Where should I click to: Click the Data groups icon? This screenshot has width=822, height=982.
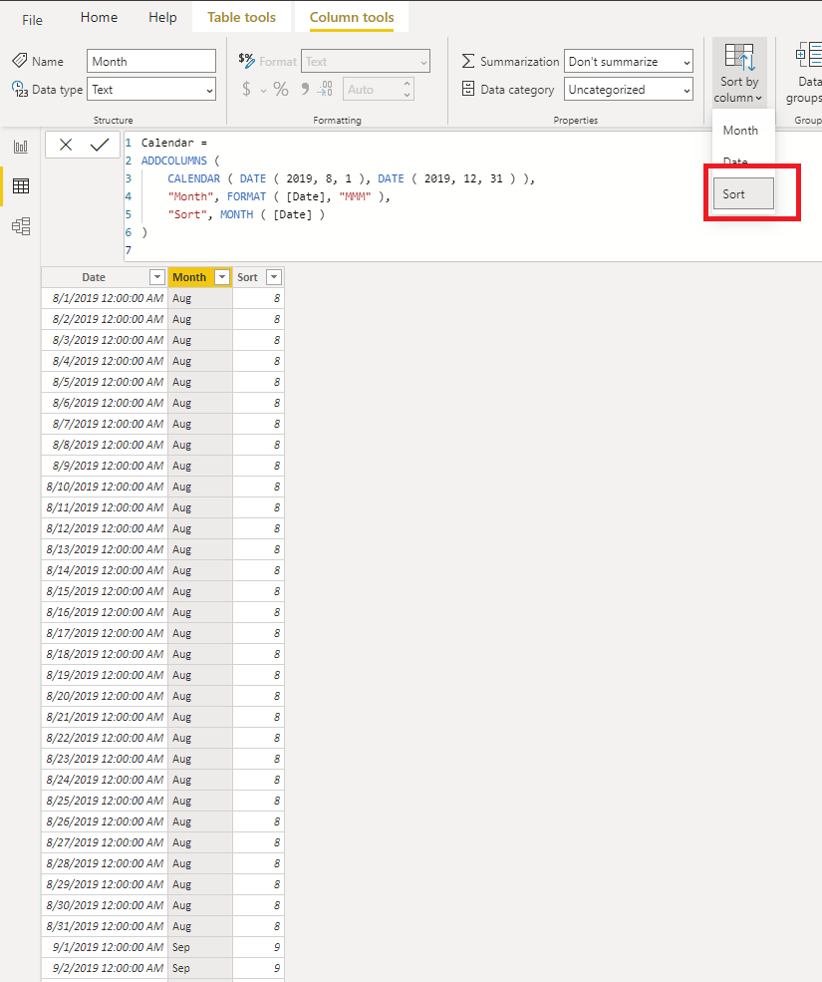[808, 56]
